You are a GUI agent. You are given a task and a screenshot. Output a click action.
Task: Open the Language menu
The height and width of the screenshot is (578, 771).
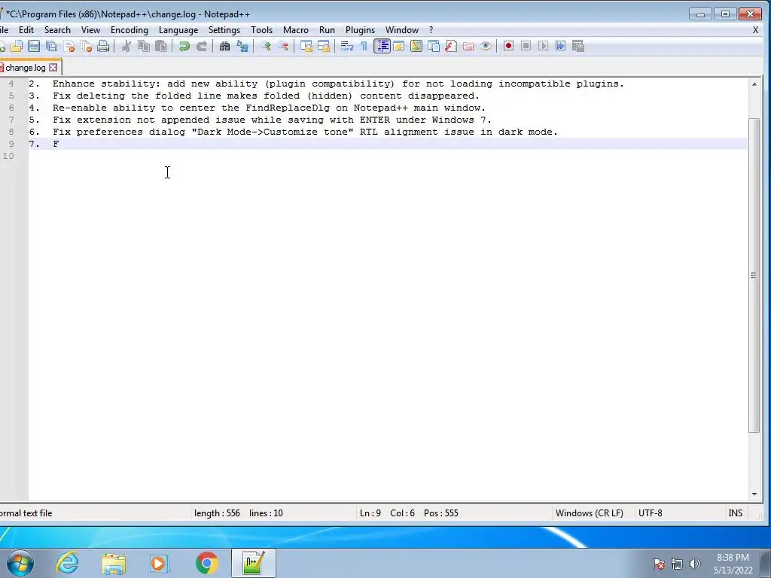click(178, 30)
